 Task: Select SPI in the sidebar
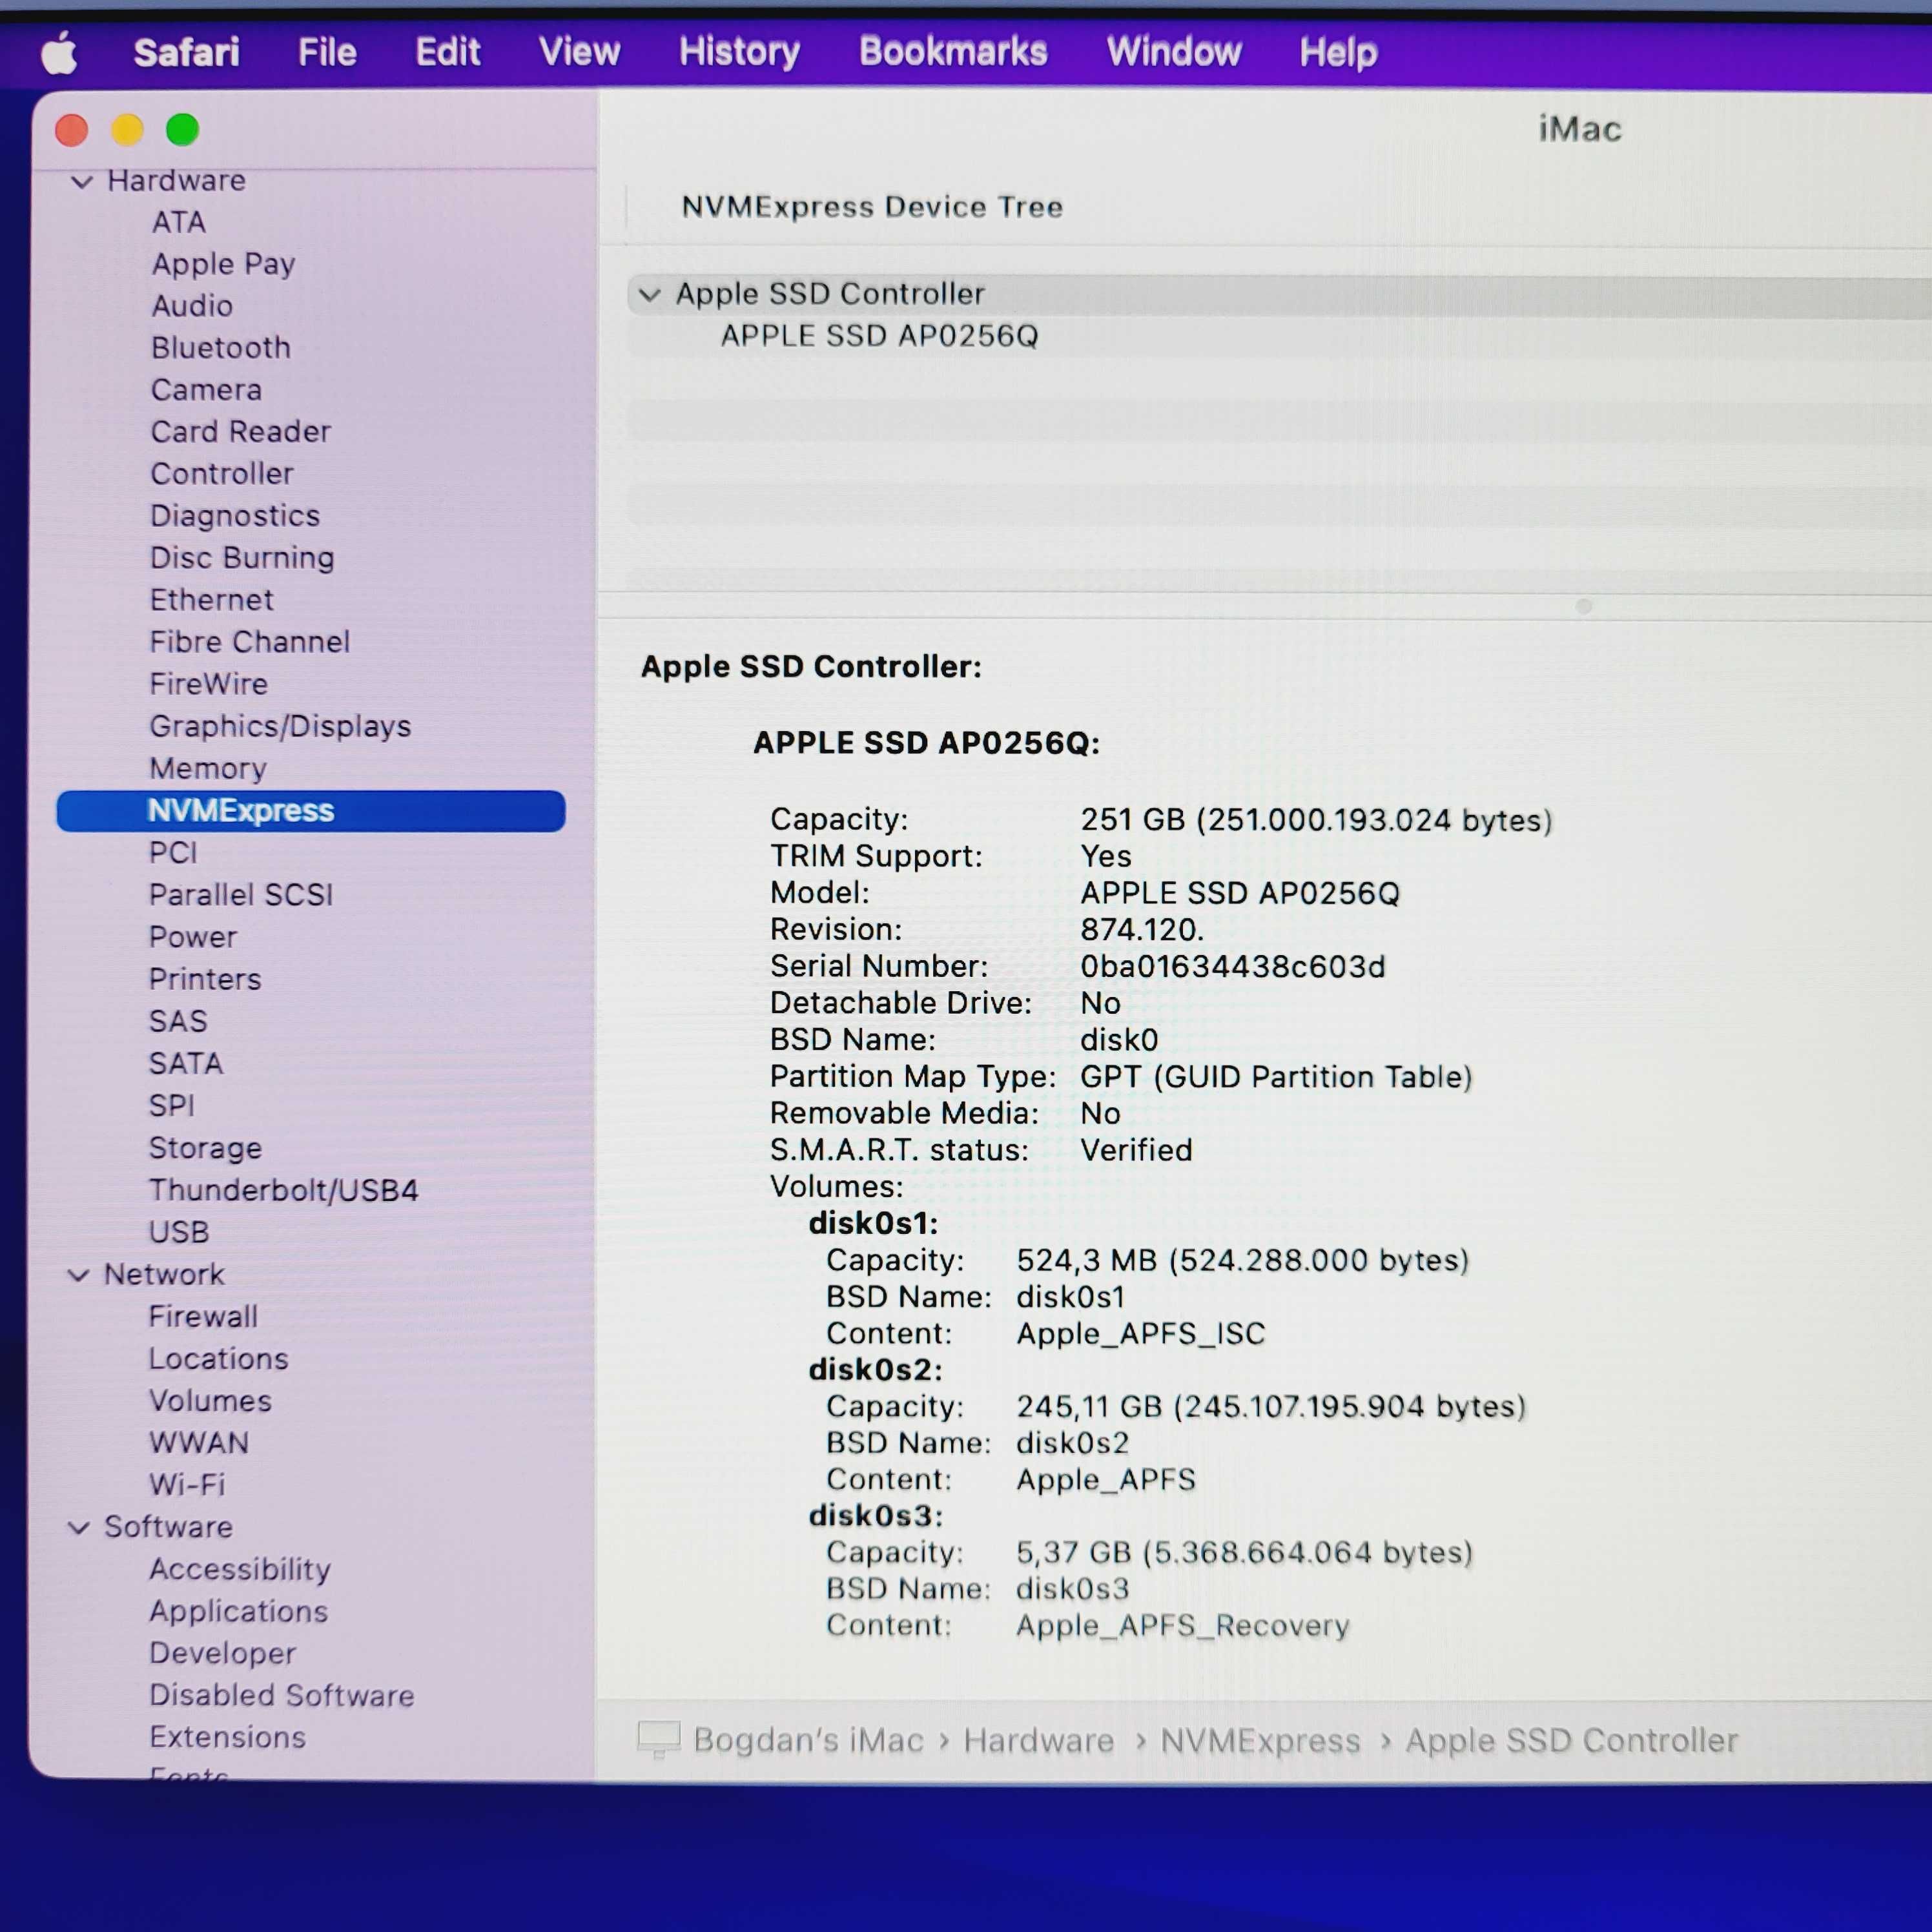click(x=172, y=1106)
